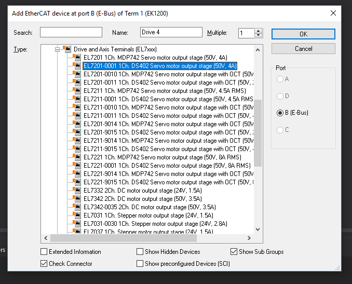The height and width of the screenshot is (284, 352).
Task: Select EL7211 1Ch. MDP742 Servo (50V, 4.5A RMS)
Action: 165,91
